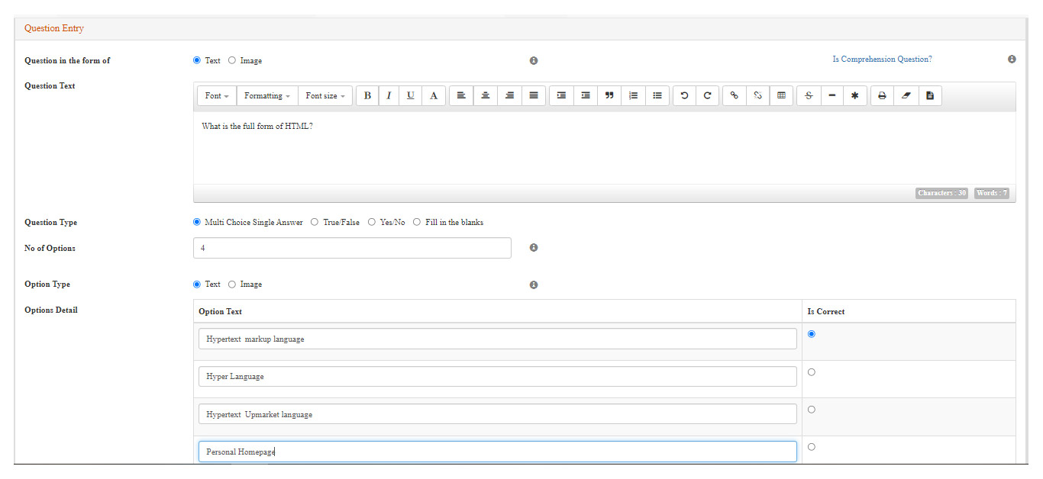This screenshot has width=1043, height=479.
Task: Apply italic formatting to question text
Action: [389, 96]
